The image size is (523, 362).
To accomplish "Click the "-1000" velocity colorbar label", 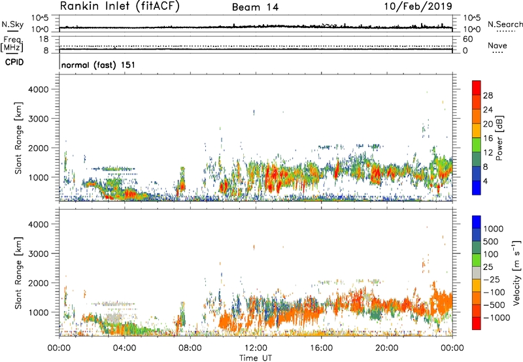I will (496, 318).
